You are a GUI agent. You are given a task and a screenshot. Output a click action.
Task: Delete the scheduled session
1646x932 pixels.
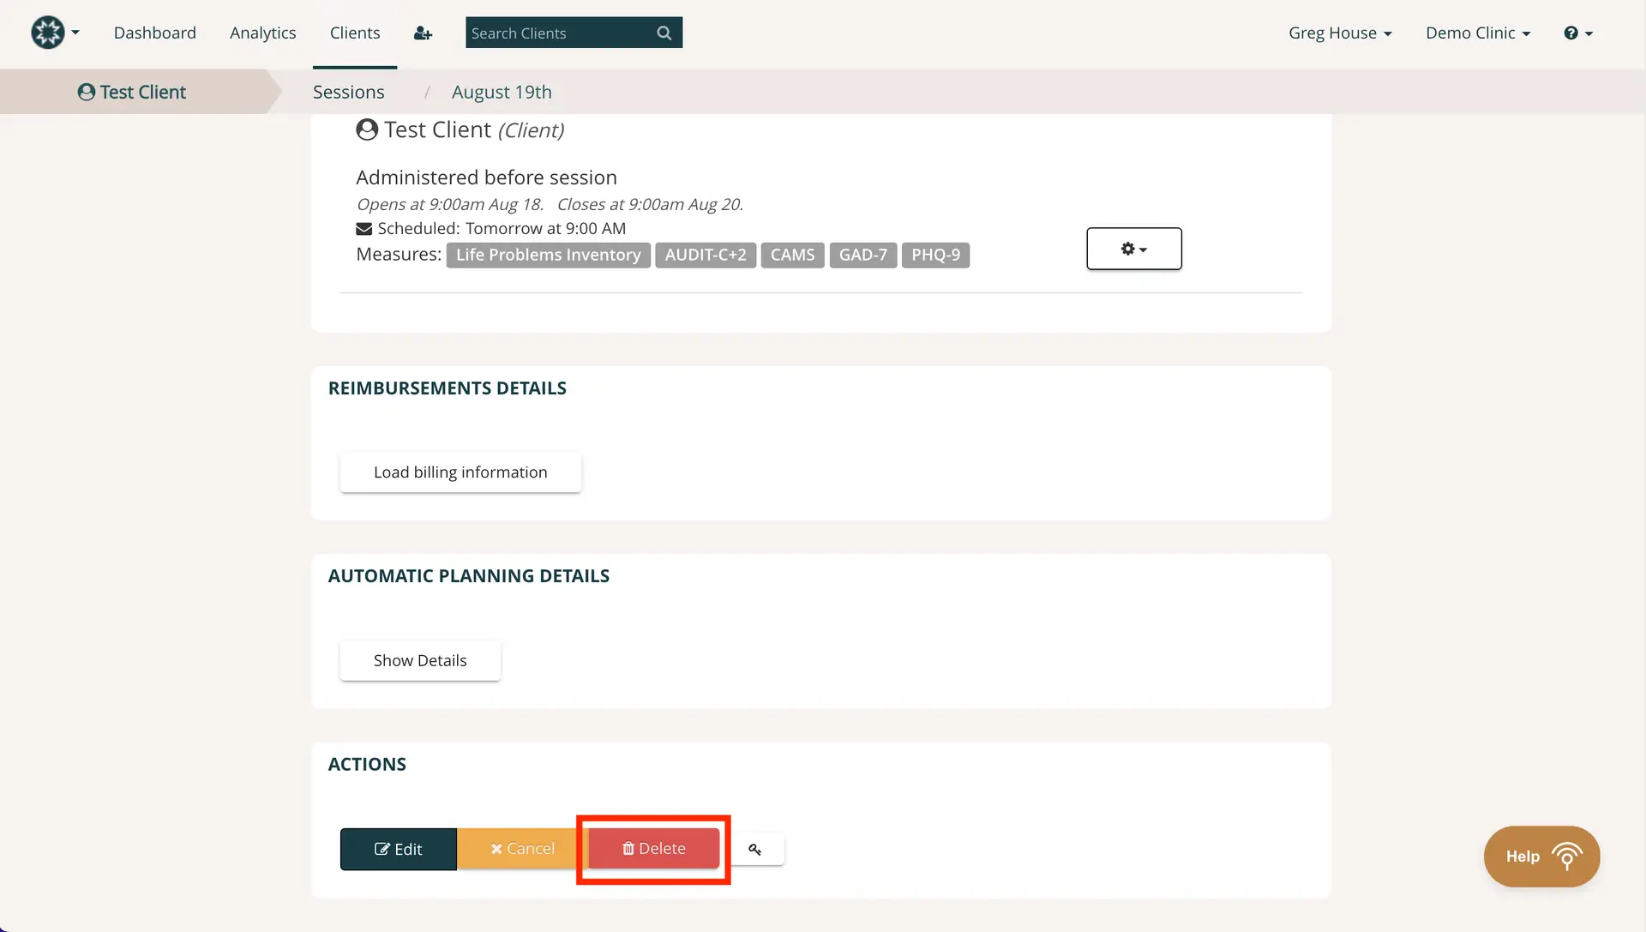tap(652, 849)
